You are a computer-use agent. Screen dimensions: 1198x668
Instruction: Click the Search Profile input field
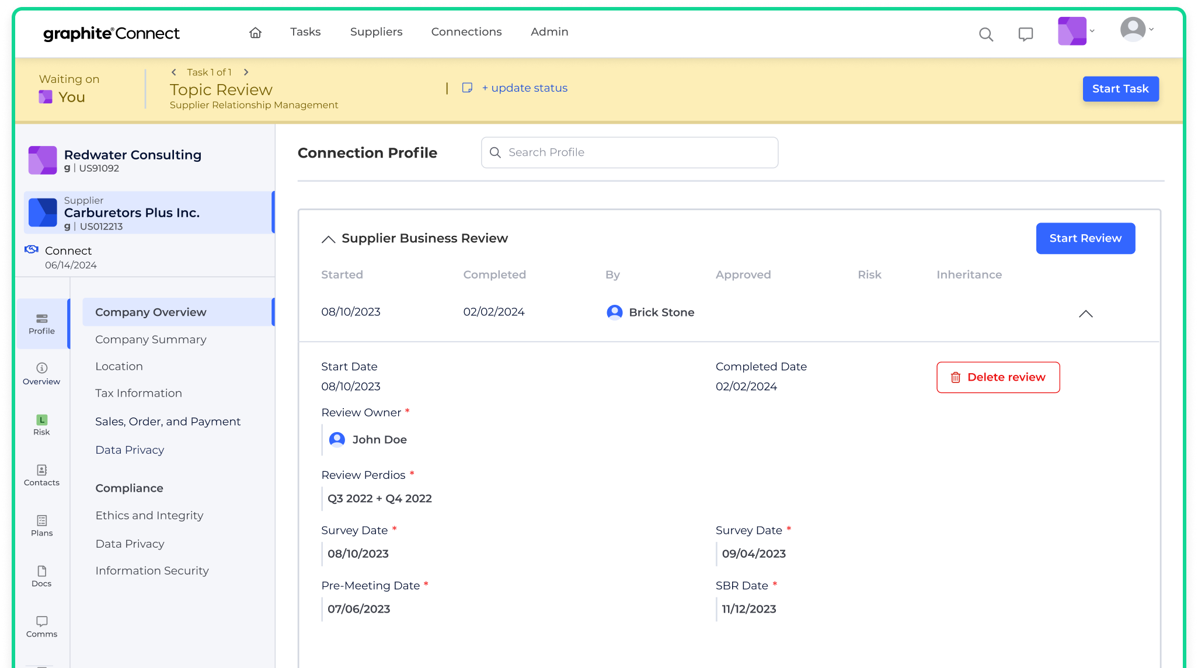pyautogui.click(x=629, y=152)
